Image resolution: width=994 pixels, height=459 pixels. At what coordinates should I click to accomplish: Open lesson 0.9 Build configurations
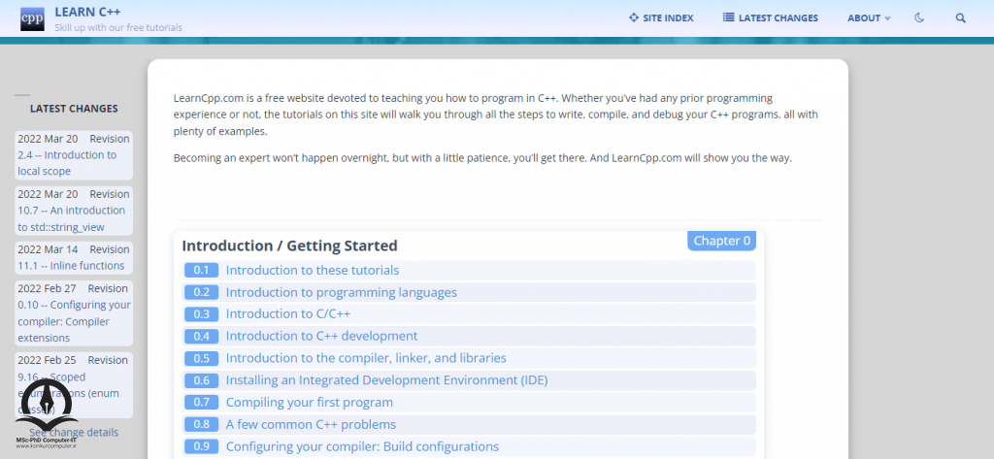point(362,446)
